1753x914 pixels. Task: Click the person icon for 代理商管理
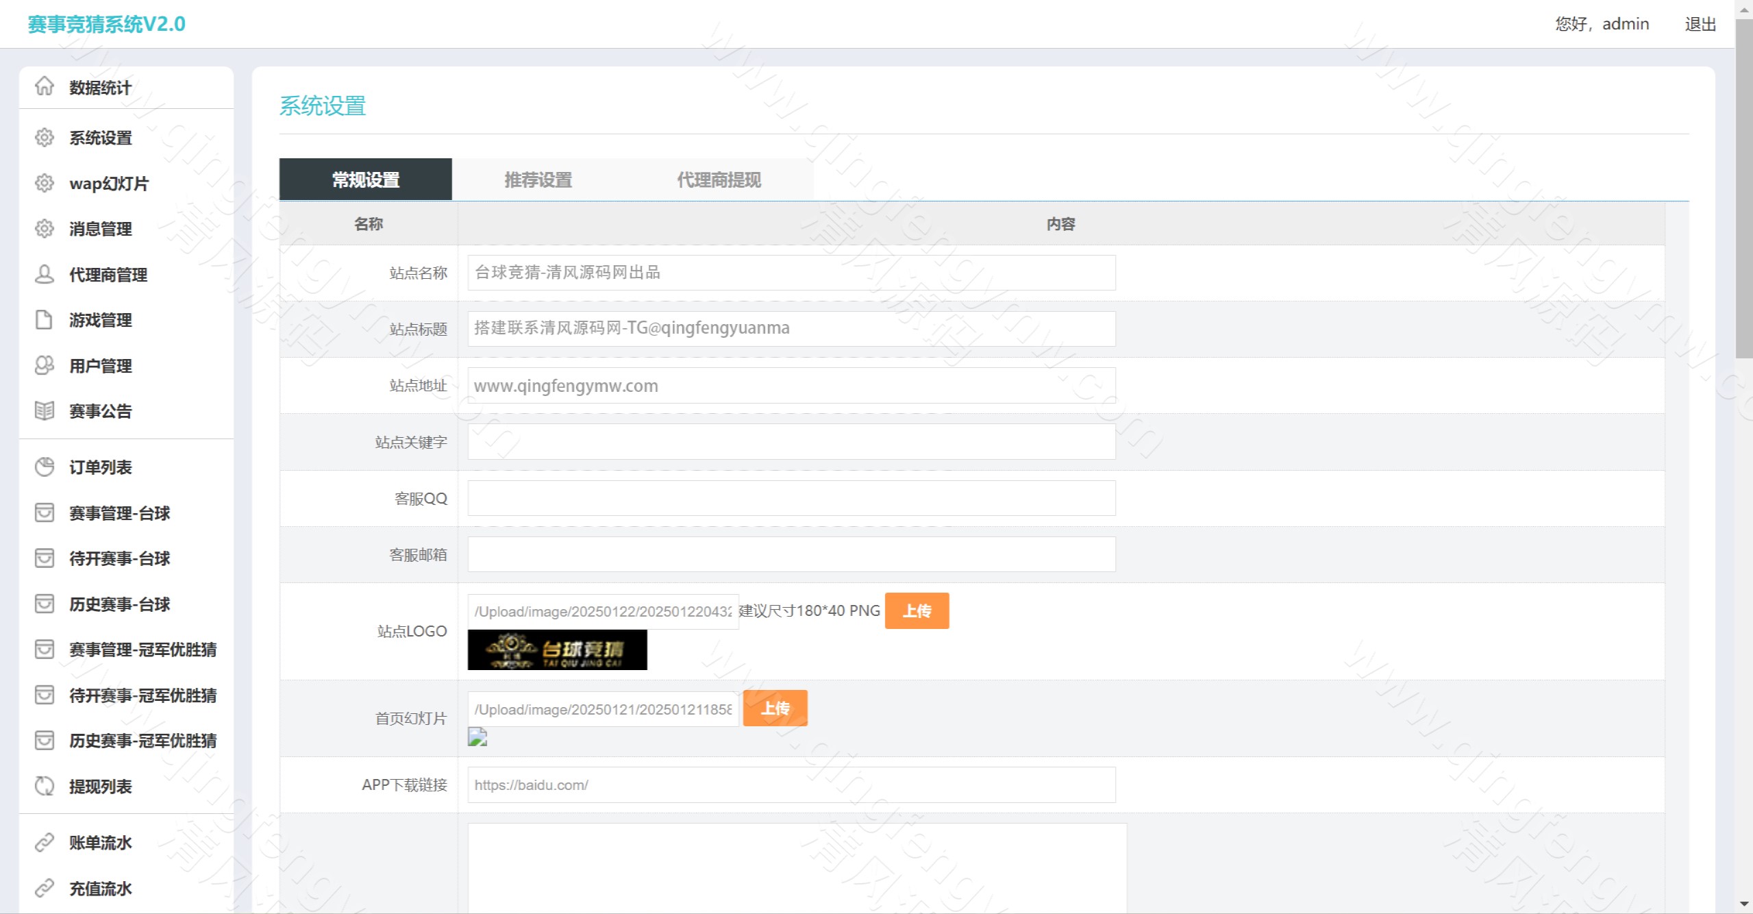click(45, 275)
